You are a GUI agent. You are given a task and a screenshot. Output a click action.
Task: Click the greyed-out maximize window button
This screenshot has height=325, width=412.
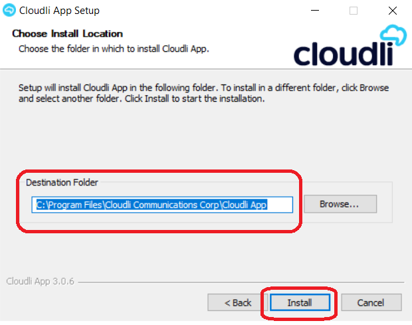point(353,11)
